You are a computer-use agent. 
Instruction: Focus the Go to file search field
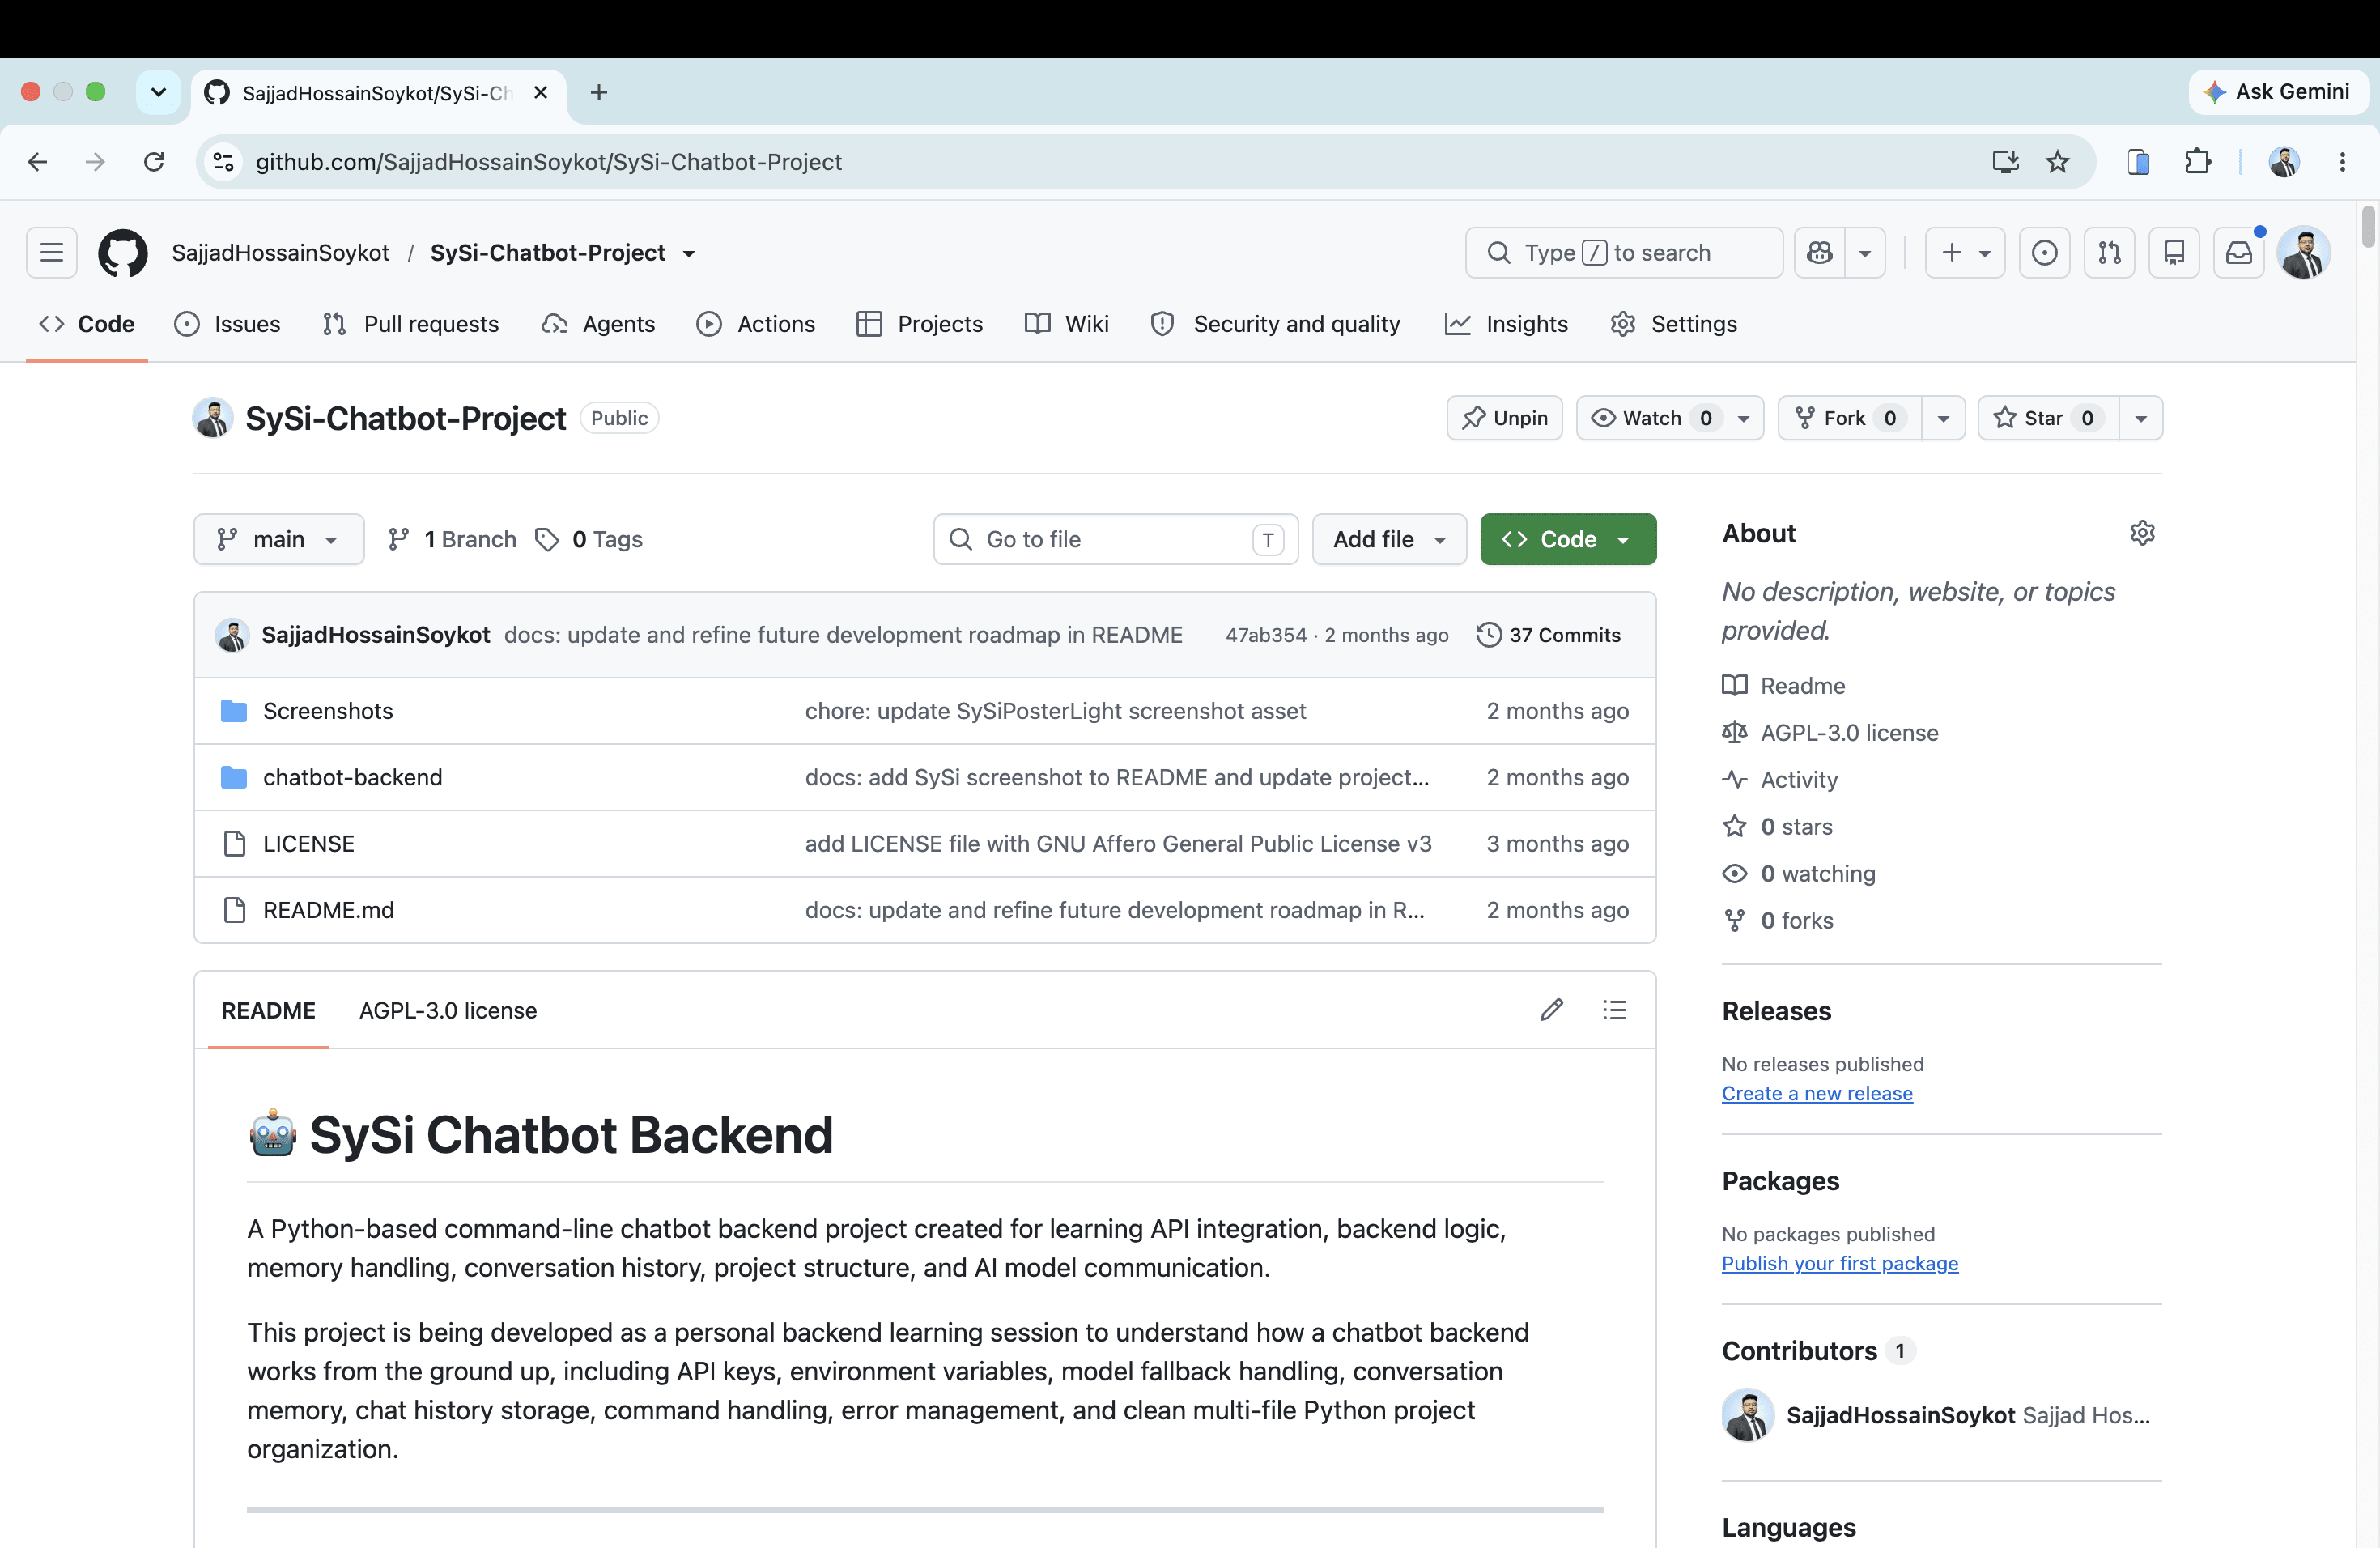[x=1116, y=539]
